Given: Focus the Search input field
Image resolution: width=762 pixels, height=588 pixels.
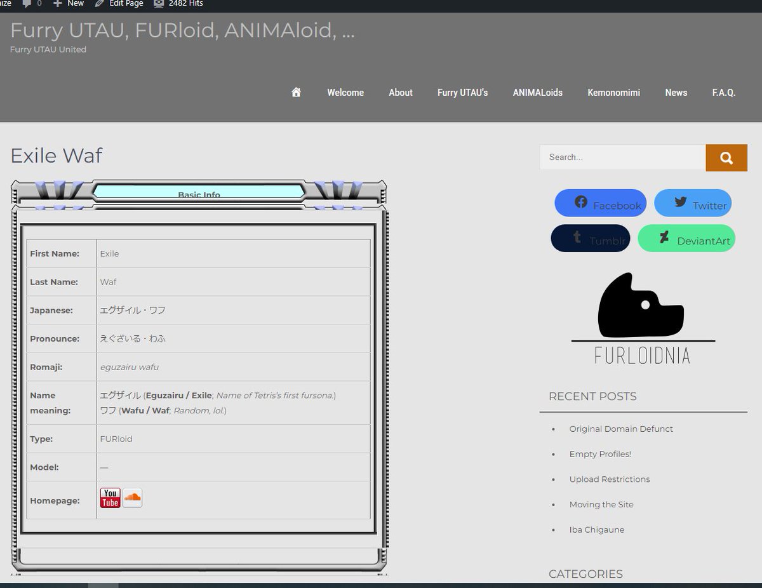Looking at the screenshot, I should [x=622, y=157].
